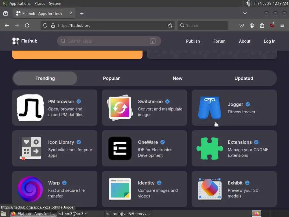Screen dimensions: 289x217
Task: Open the Icon Library app icon
Action: point(30,149)
